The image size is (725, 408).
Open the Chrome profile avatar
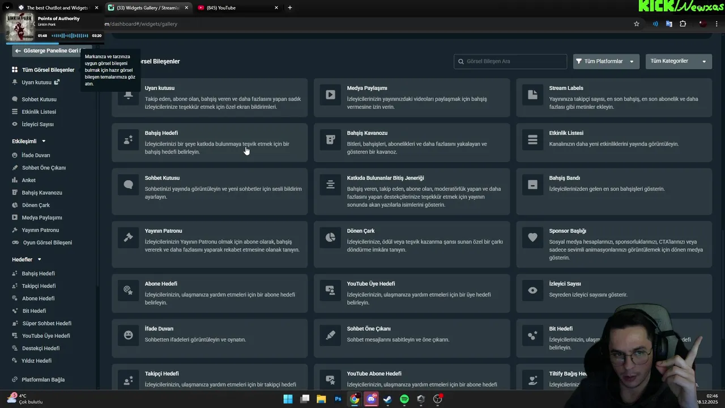tap(702, 24)
